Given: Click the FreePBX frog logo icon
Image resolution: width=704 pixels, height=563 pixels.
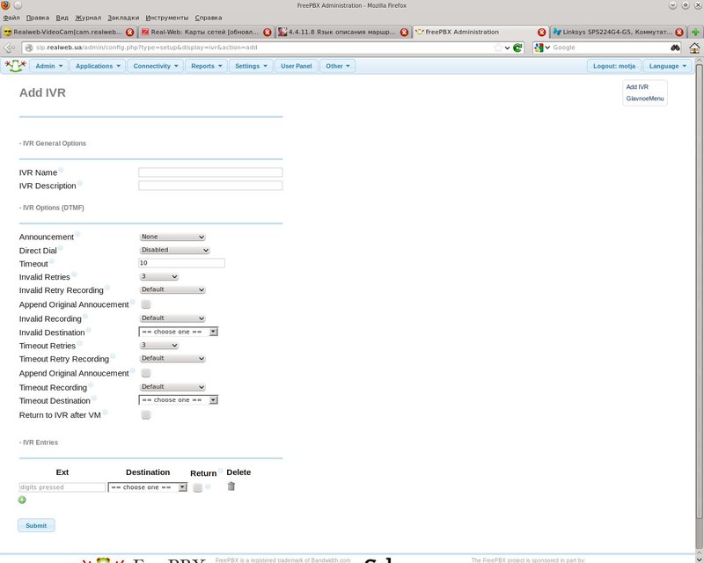Looking at the screenshot, I should [15, 66].
